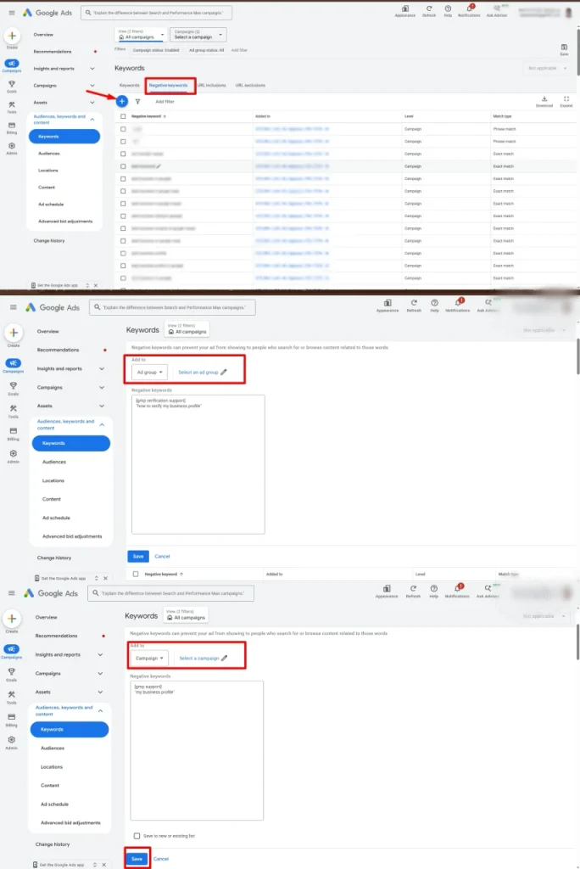Click the page scrollbar in the Ad group screenshot
Screen dimensions: 580x869
coord(577,356)
